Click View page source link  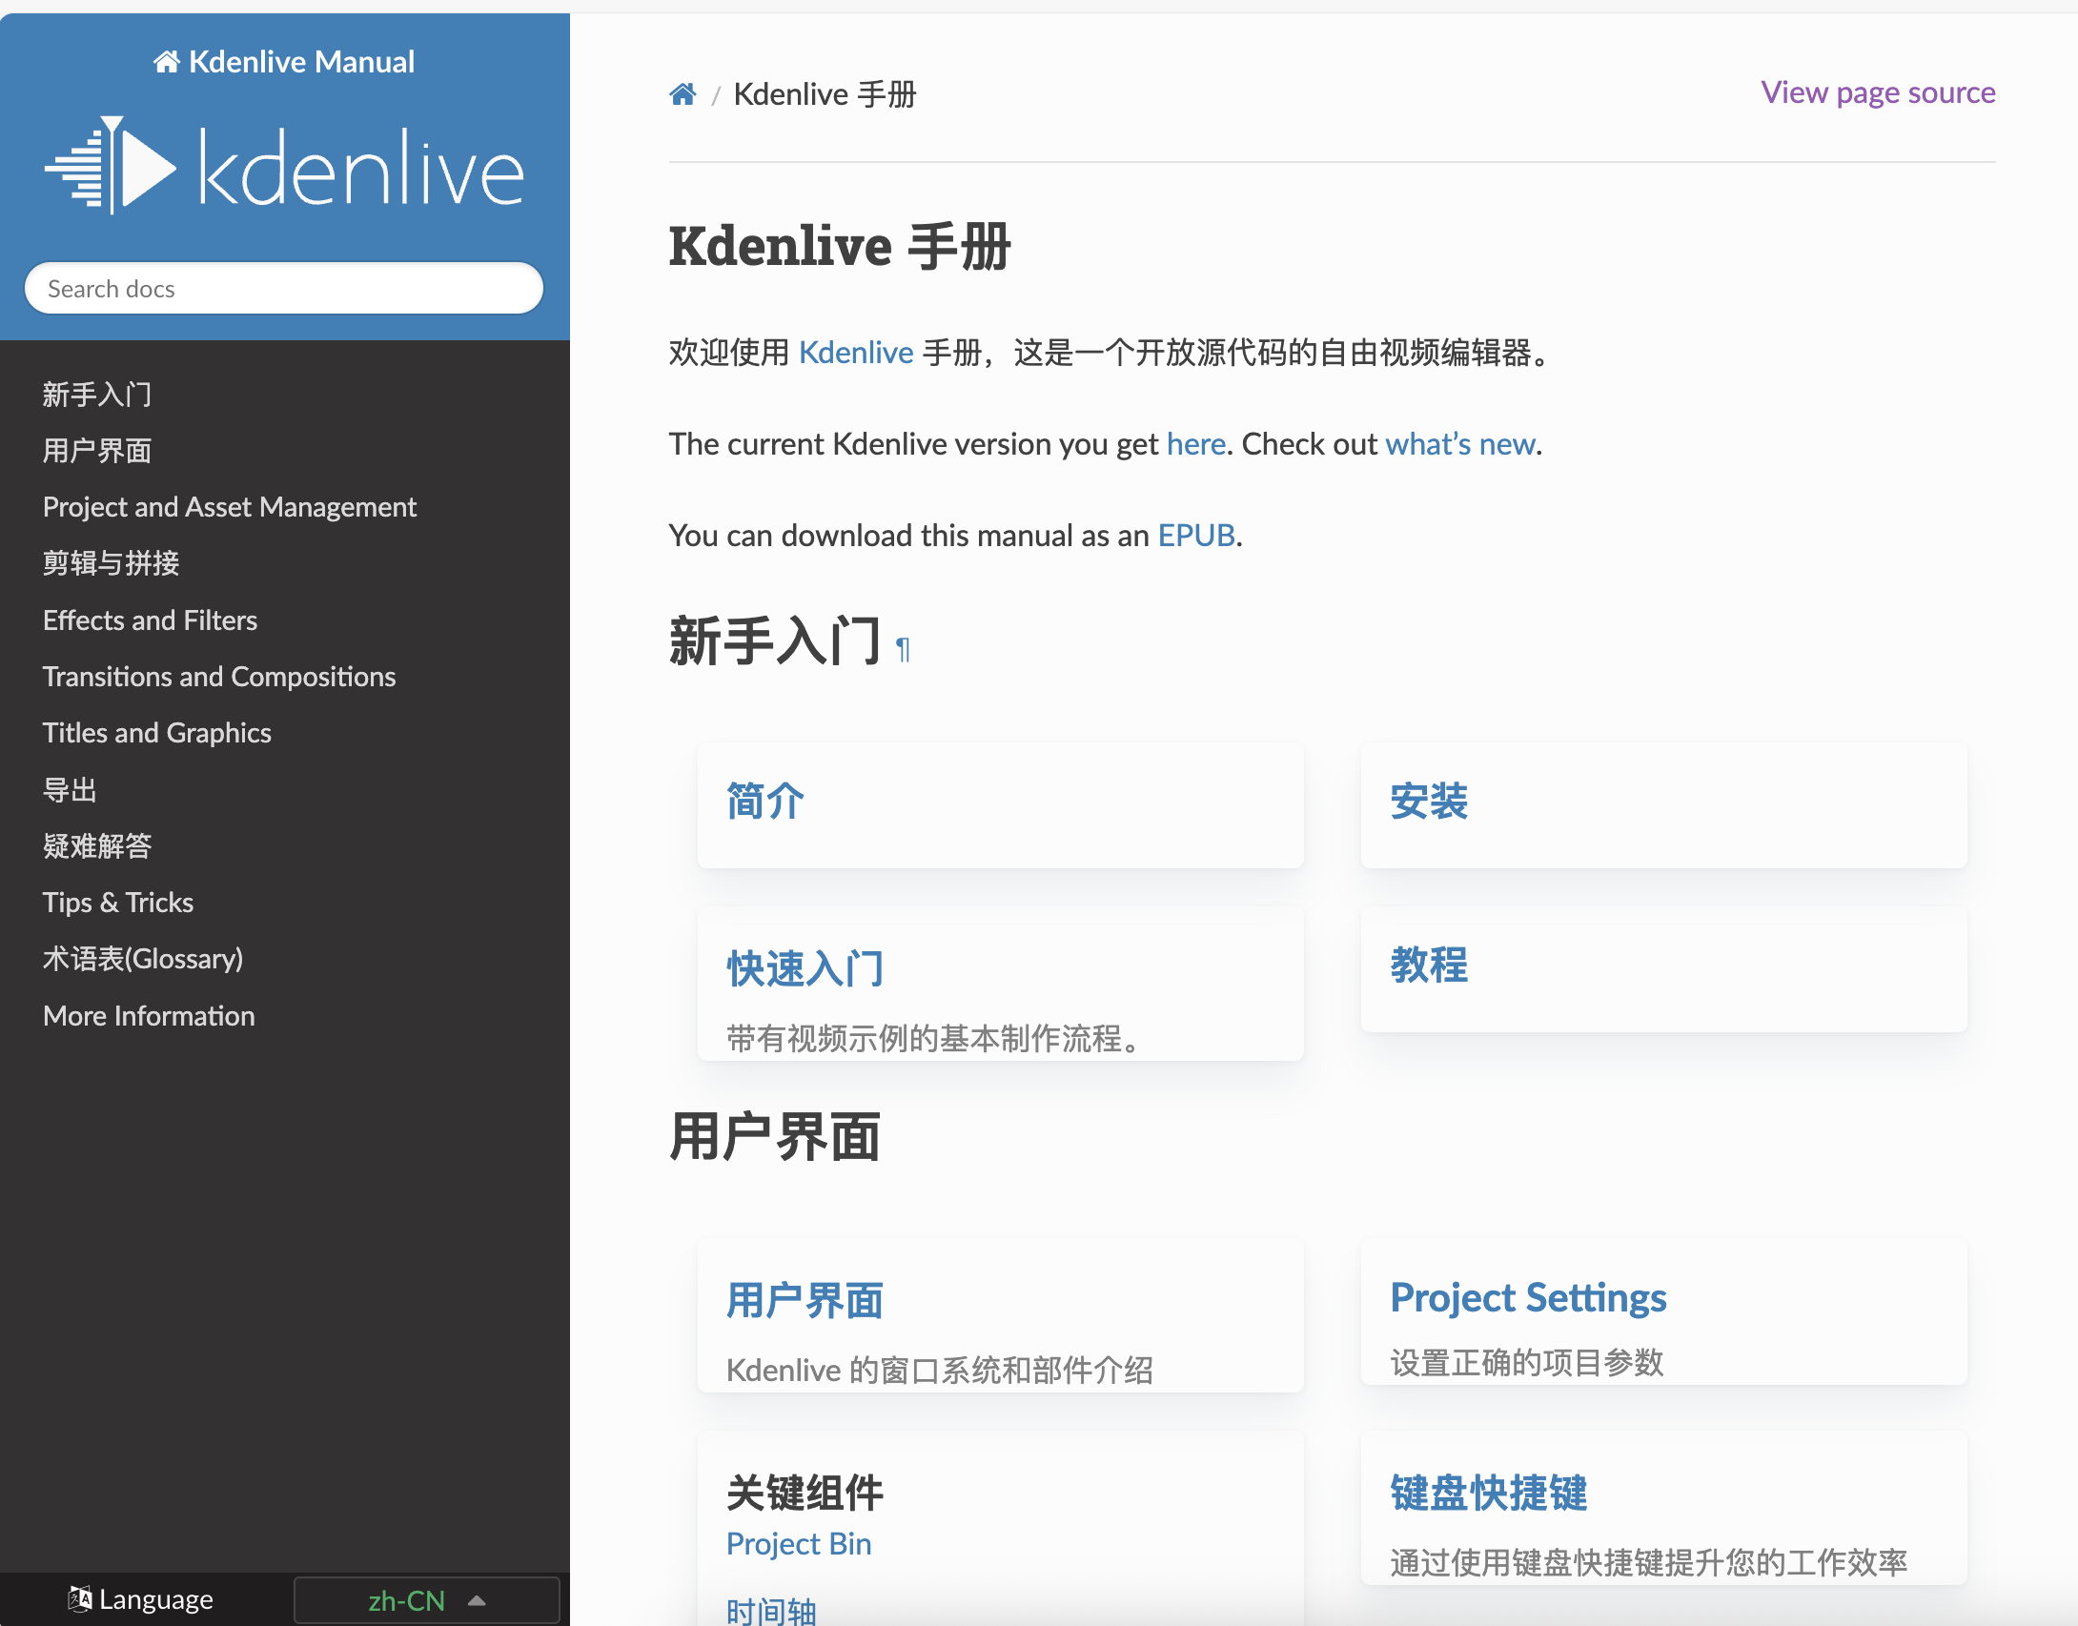coord(1878,93)
